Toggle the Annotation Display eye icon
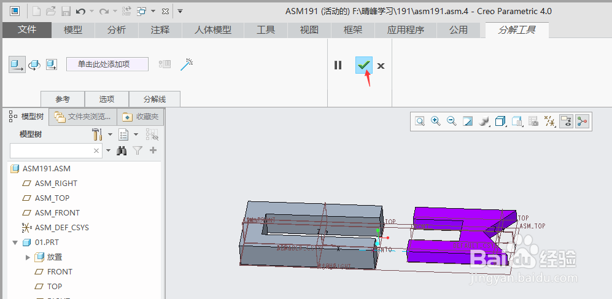 click(x=566, y=122)
